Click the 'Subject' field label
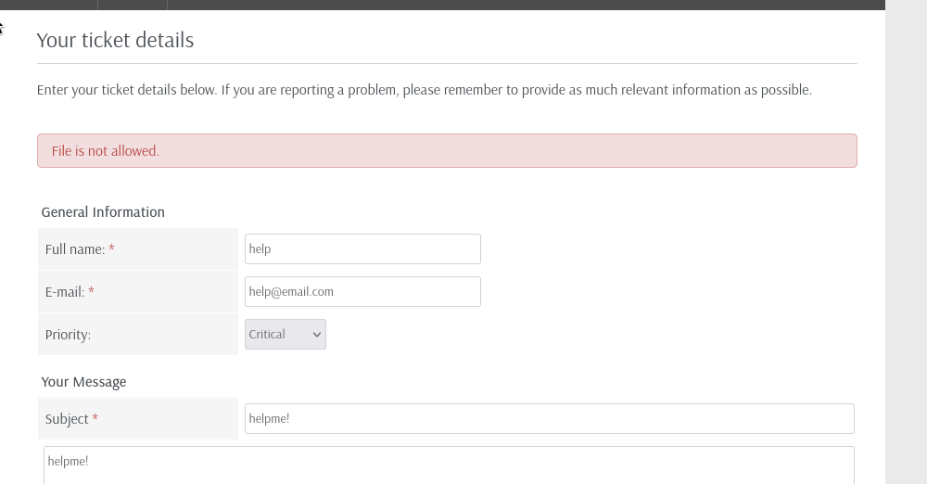927x484 pixels. 67,419
